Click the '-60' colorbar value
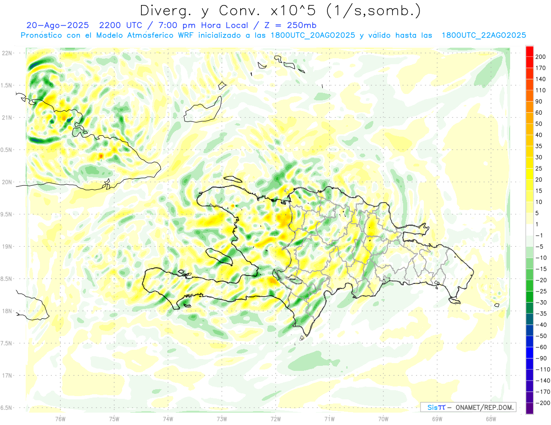 pyautogui.click(x=541, y=347)
